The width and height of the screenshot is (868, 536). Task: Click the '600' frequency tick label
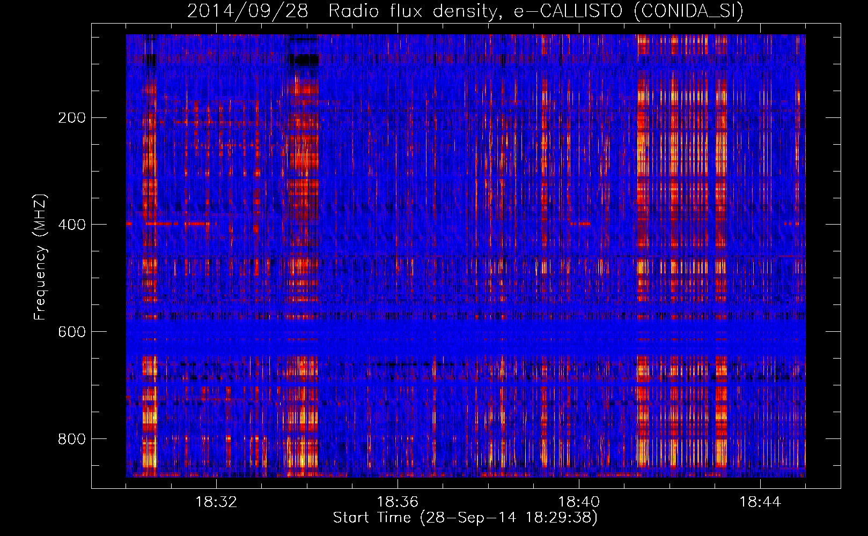pos(72,332)
